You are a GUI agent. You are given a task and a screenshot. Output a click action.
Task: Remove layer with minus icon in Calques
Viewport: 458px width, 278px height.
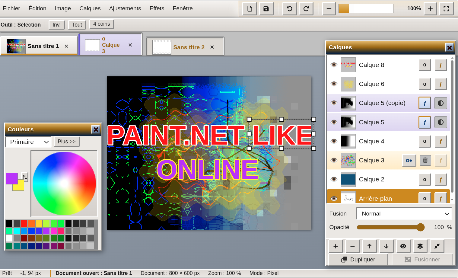(352, 246)
